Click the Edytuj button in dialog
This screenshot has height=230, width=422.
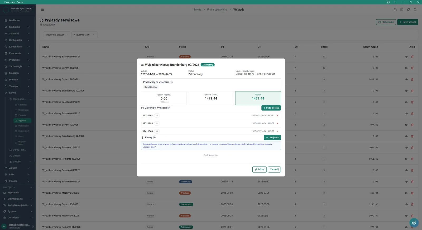click(x=260, y=169)
